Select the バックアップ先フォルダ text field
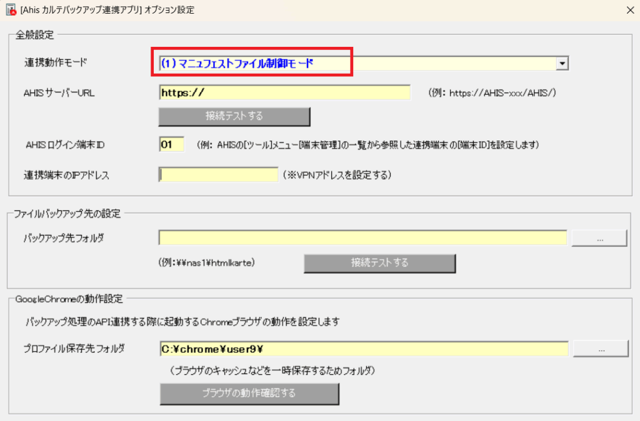Viewport: 640px width, 421px height. pyautogui.click(x=362, y=238)
